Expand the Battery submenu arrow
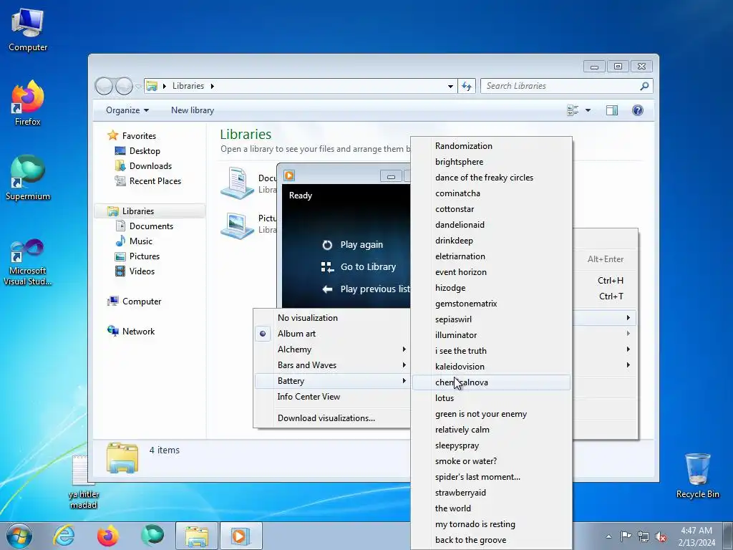 click(x=404, y=381)
